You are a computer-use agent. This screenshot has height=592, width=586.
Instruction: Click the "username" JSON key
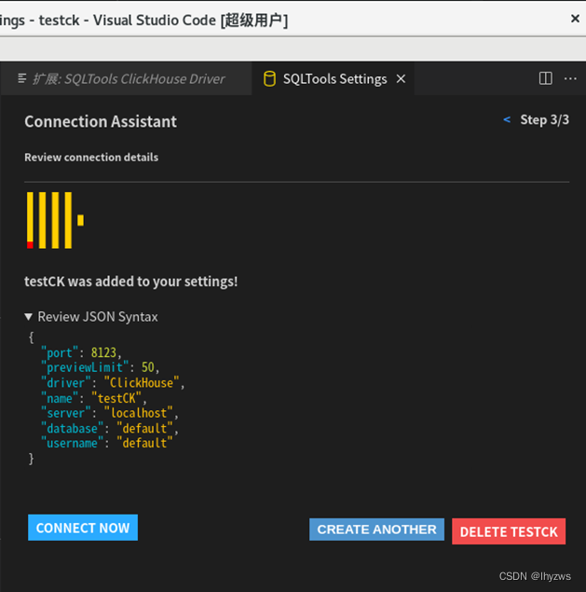(72, 443)
